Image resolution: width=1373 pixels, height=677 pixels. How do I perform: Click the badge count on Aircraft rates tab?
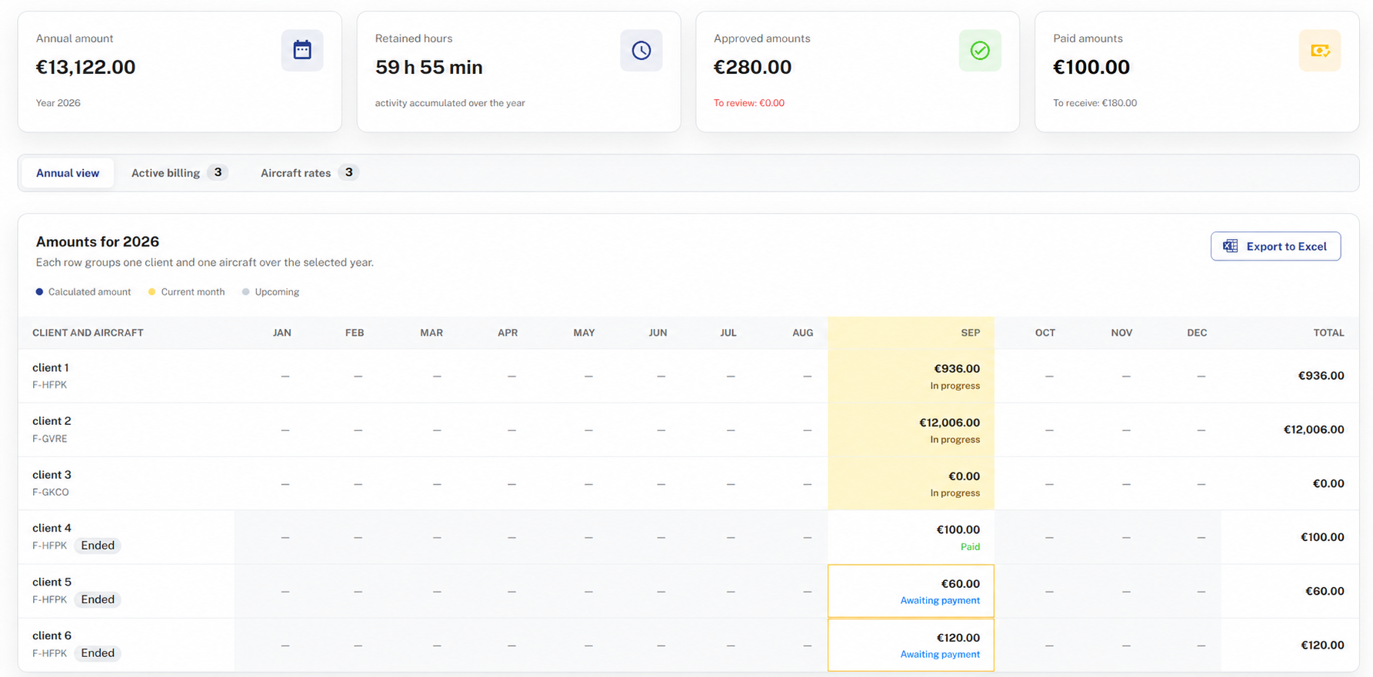pyautogui.click(x=348, y=173)
